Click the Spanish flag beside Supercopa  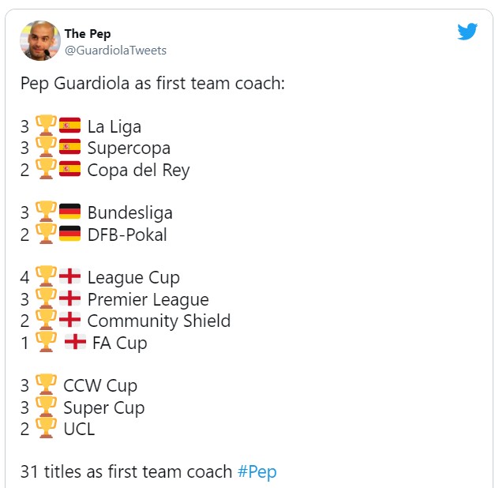[x=70, y=148]
